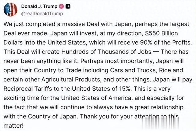Screen dimensions: 196x131
Task: Click the phrase 'Thank you for your'
Action: coord(106,116)
